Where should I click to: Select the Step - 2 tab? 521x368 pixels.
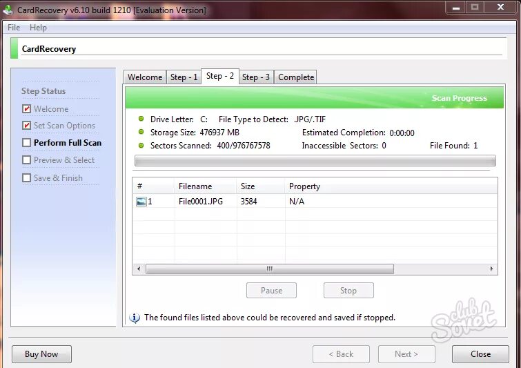(x=220, y=76)
